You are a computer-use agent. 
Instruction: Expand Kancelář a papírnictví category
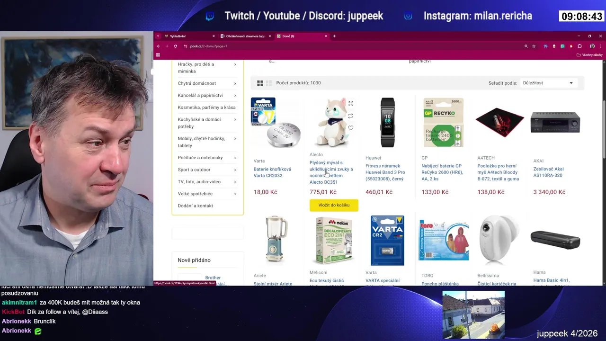[235, 95]
